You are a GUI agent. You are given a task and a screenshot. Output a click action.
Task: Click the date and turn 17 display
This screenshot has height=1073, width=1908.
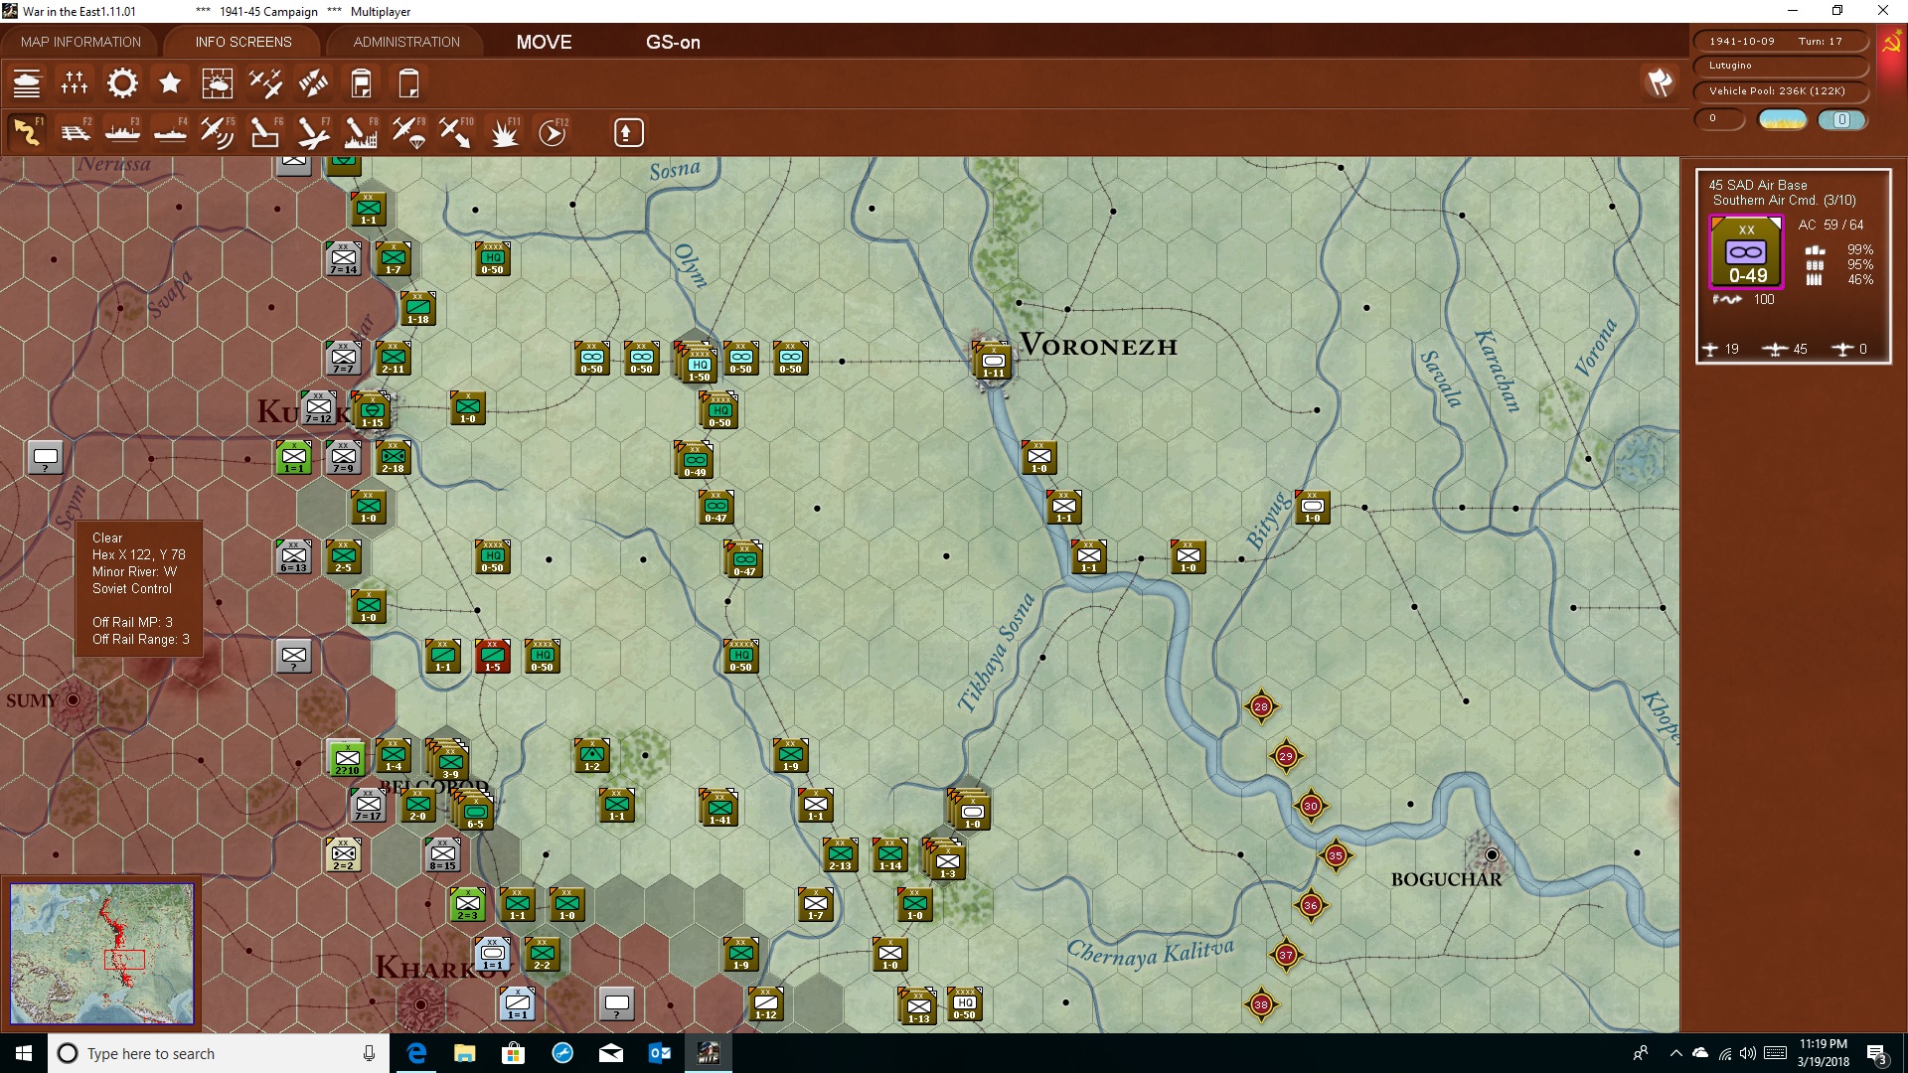[1780, 41]
